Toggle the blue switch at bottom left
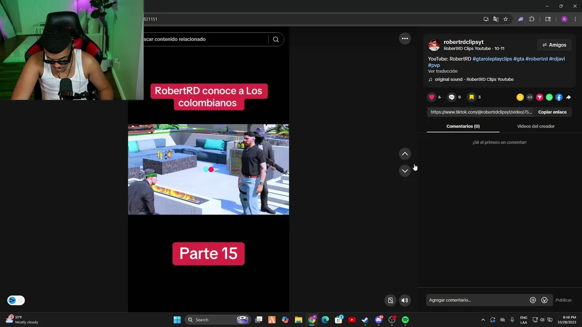The height and width of the screenshot is (327, 582). coord(16,300)
